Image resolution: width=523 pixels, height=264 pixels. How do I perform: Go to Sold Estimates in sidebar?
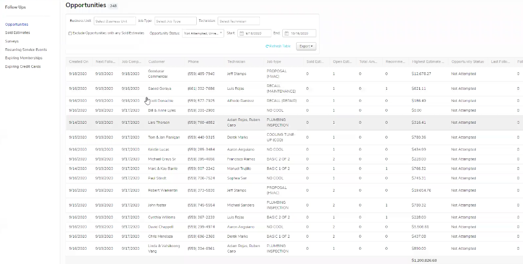18,33
